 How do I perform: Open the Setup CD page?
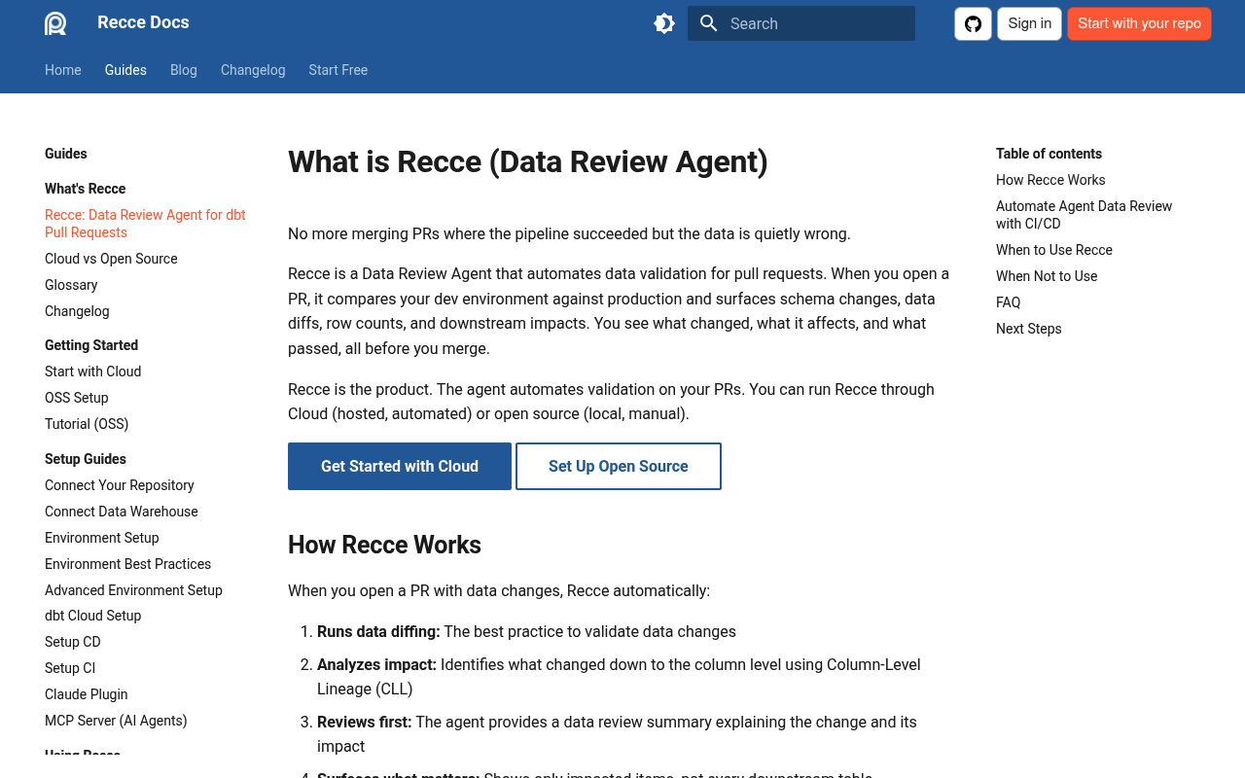[x=73, y=642]
